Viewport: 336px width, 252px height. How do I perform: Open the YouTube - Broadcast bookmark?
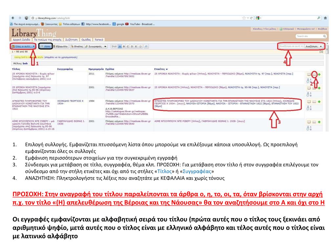click(x=140, y=24)
